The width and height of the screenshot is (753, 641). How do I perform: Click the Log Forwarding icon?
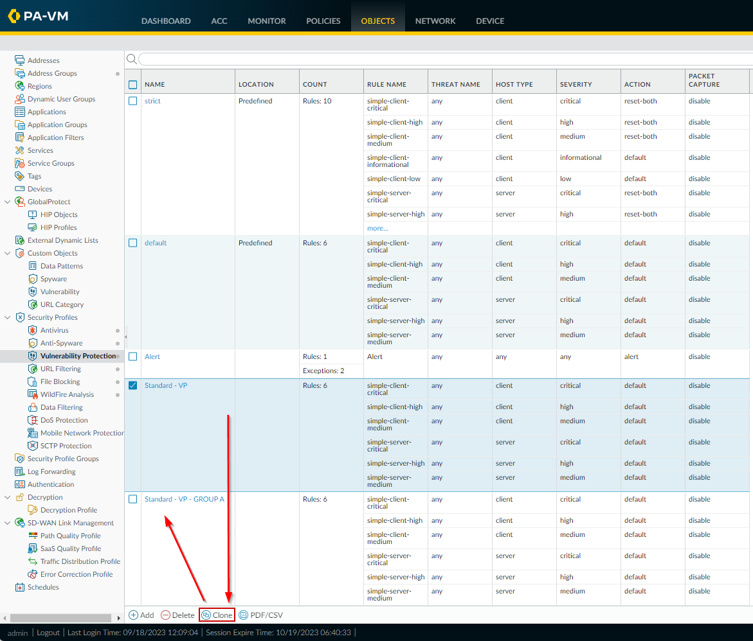(20, 471)
